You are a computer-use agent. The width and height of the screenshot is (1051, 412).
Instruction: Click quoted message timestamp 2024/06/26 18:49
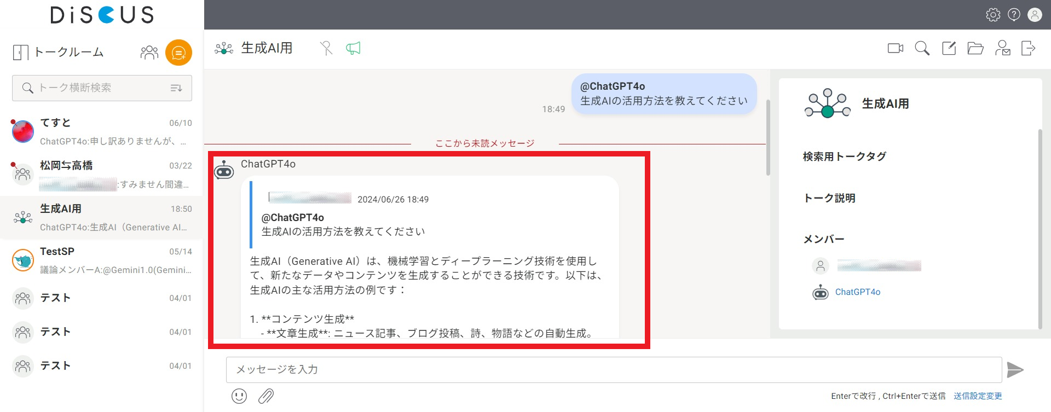(393, 199)
